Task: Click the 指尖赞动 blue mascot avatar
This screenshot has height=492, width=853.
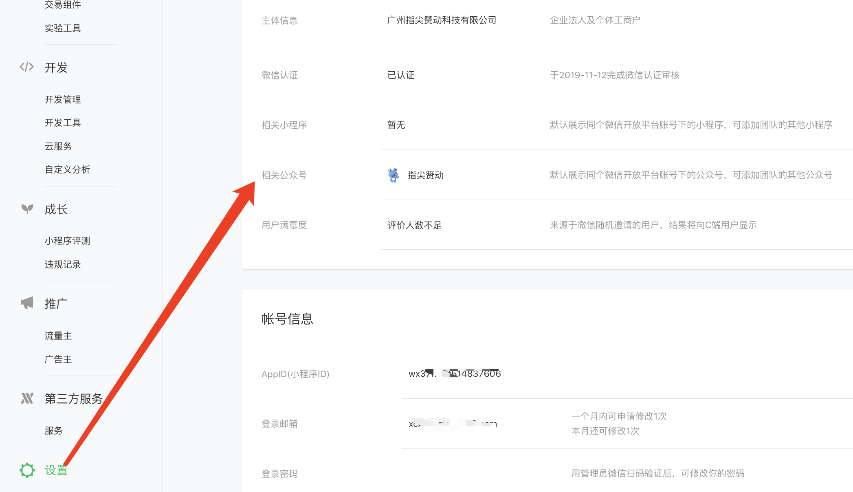Action: tap(393, 175)
